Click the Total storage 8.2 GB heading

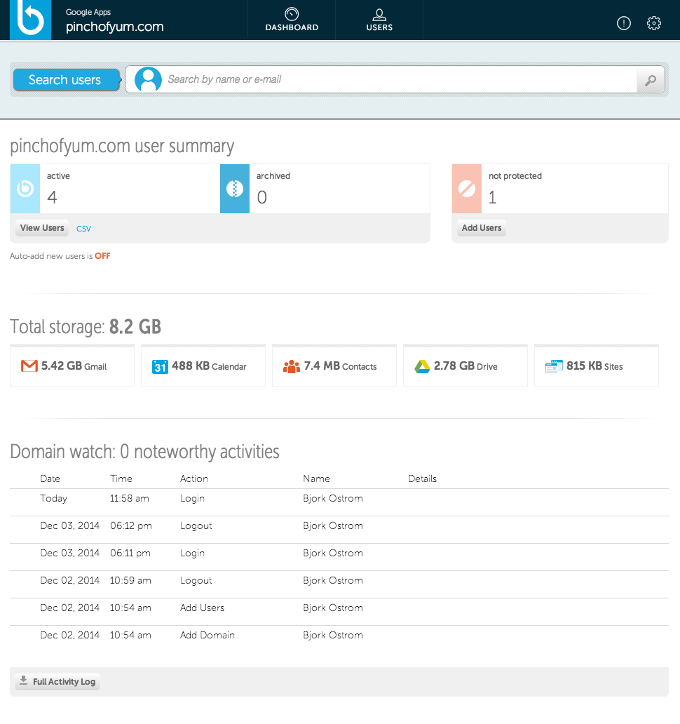86,326
